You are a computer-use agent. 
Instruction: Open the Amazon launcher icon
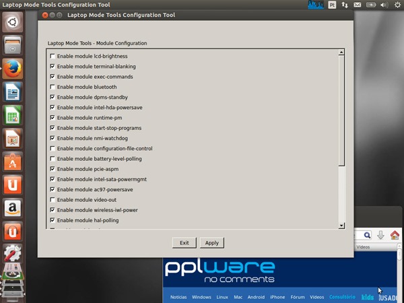pos(13,208)
